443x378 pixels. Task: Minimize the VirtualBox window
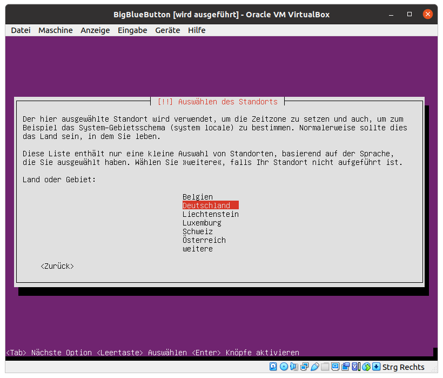coord(391,15)
